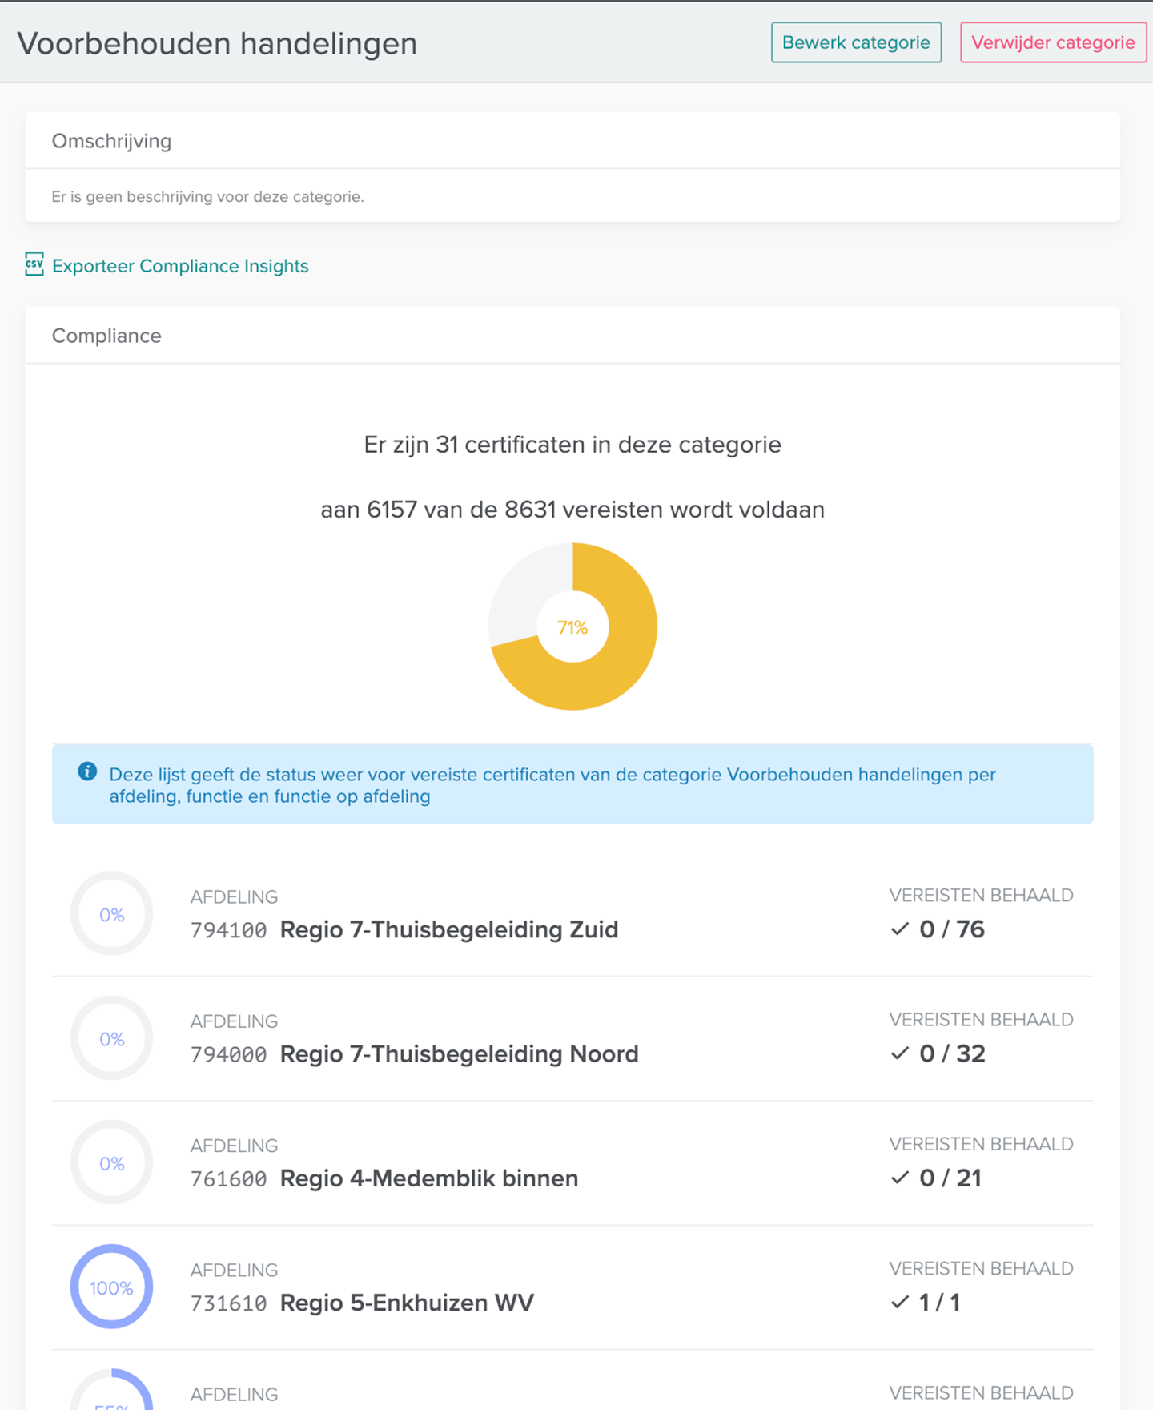The height and width of the screenshot is (1410, 1153).
Task: Select Regio 4-Medemblik binnen department
Action: [428, 1178]
